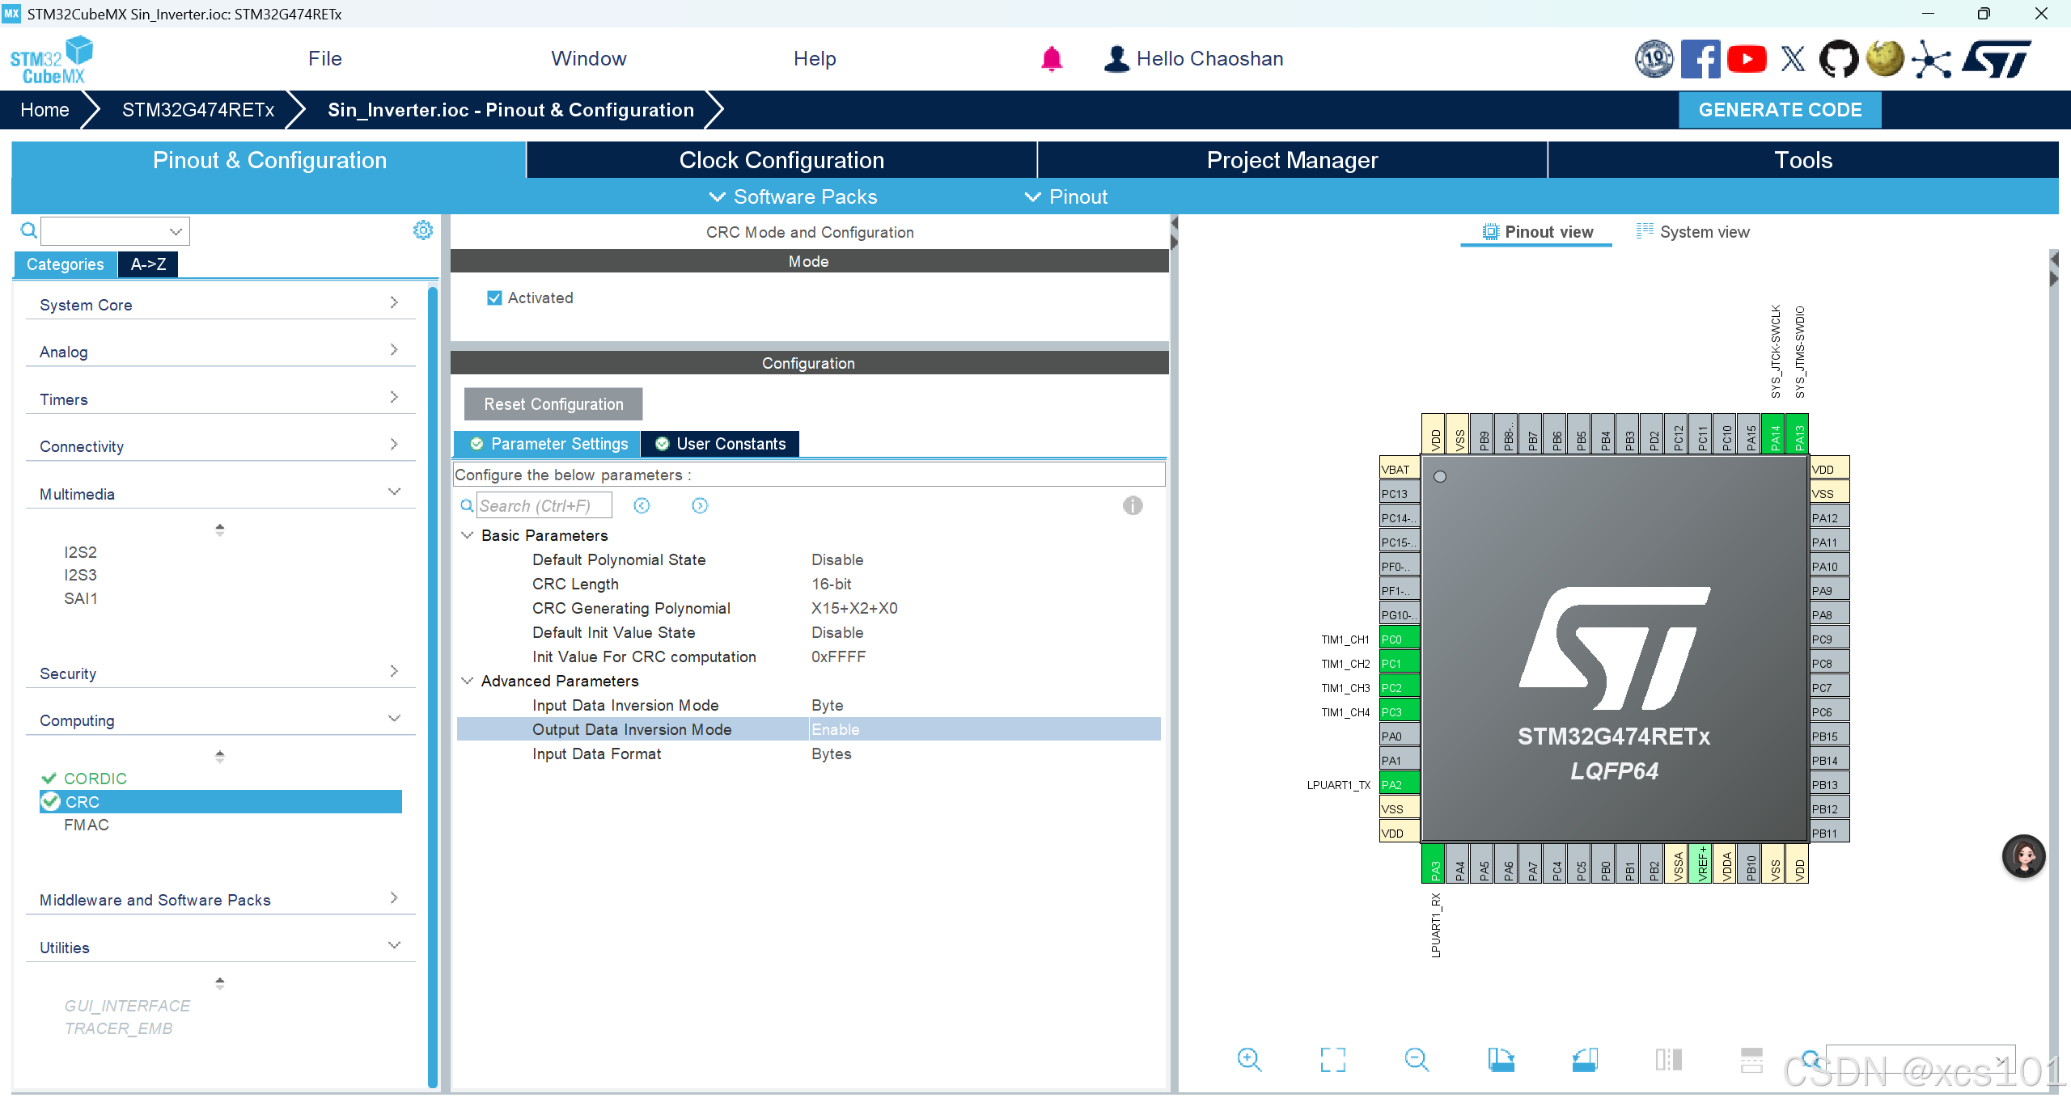Screen dimensions: 2071x1106
Task: Click the parameter search field
Action: (x=542, y=505)
